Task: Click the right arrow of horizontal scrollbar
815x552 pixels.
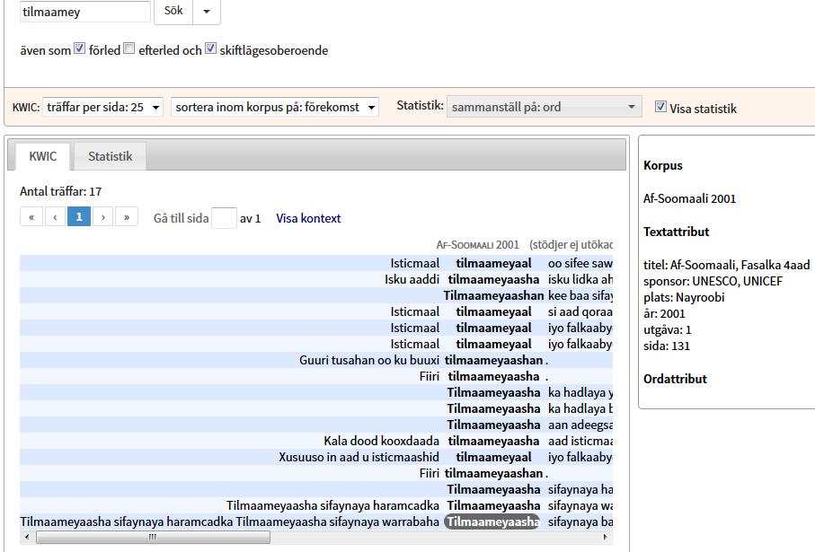Action: point(606,537)
